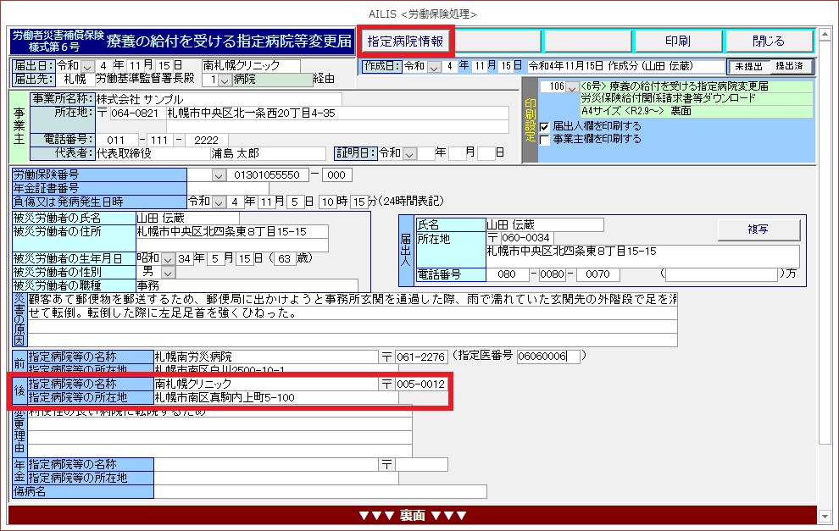
Task: Click the 指定医番号 input field
Action: click(x=548, y=357)
